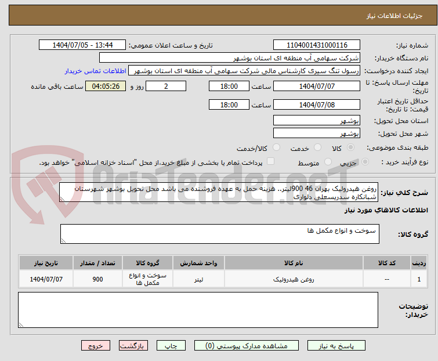Image resolution: width=438 pixels, height=361 pixels.
Task: Click the ردیف column header
Action: click(x=419, y=263)
